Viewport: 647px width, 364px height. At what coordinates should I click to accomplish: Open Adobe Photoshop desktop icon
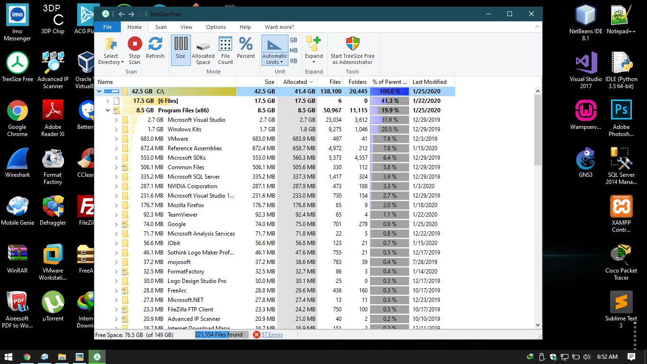(621, 118)
